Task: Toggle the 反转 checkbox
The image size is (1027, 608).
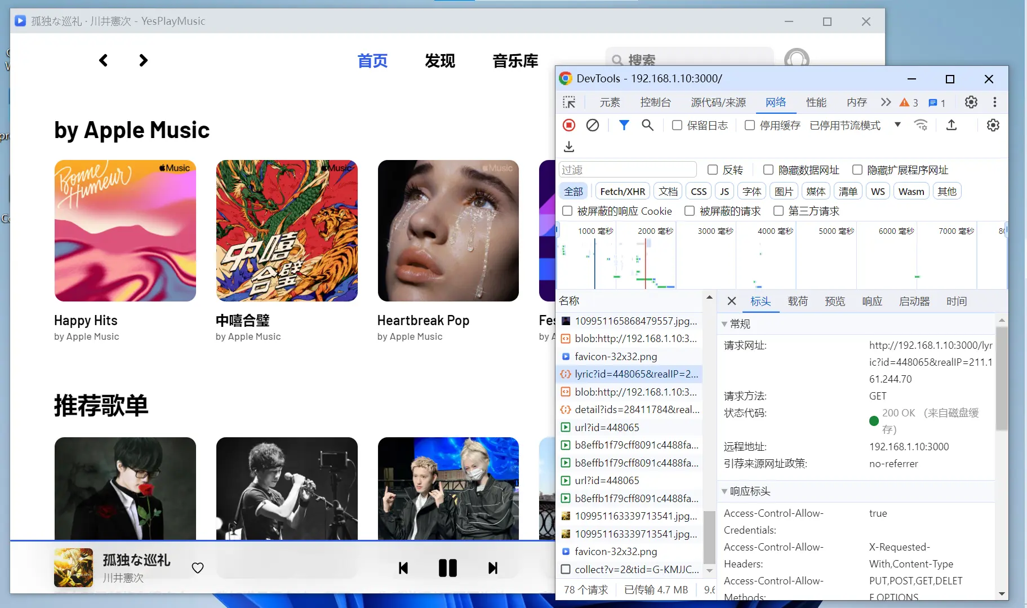Action: [713, 170]
